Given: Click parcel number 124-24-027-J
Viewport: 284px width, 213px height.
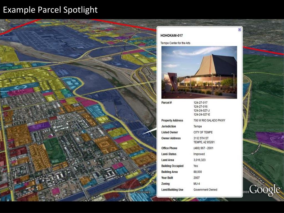Looking at the screenshot, I should 202,110.
